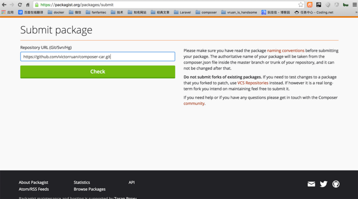This screenshot has width=358, height=199.
Task: Open the 百度在线翻译 bookmark
Action: click(x=30, y=12)
